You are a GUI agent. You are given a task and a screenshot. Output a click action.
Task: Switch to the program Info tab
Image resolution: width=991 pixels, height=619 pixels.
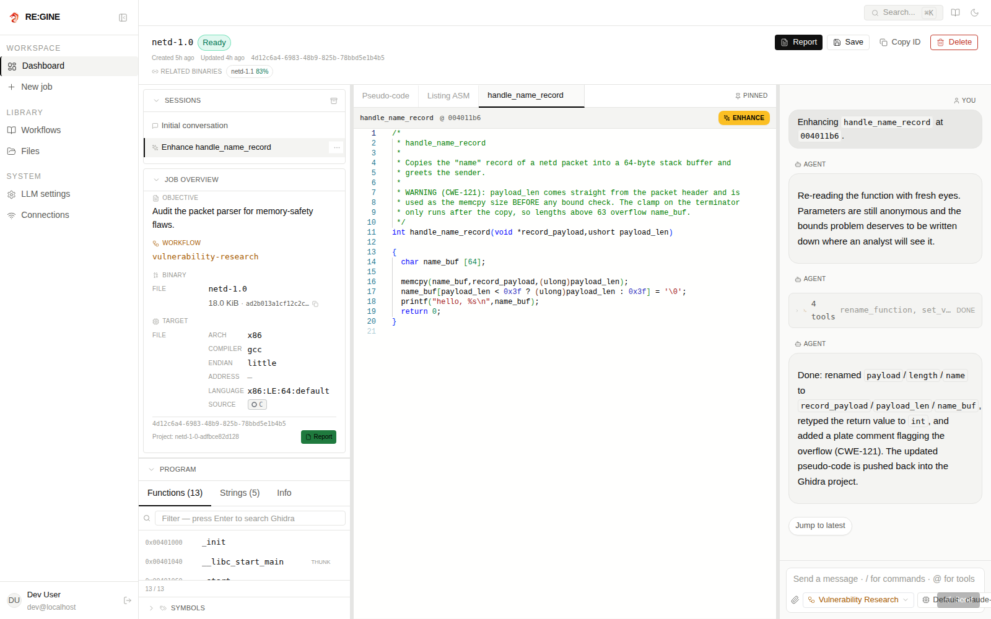pos(284,493)
